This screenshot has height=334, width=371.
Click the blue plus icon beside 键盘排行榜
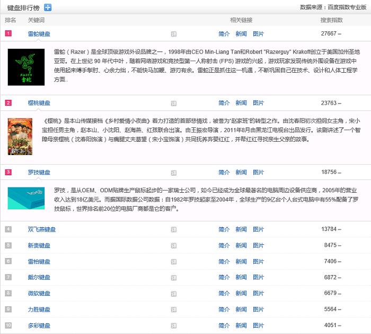[48, 7]
